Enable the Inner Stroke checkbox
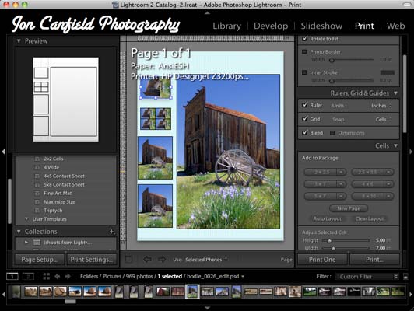This screenshot has width=414, height=311. 304,72
